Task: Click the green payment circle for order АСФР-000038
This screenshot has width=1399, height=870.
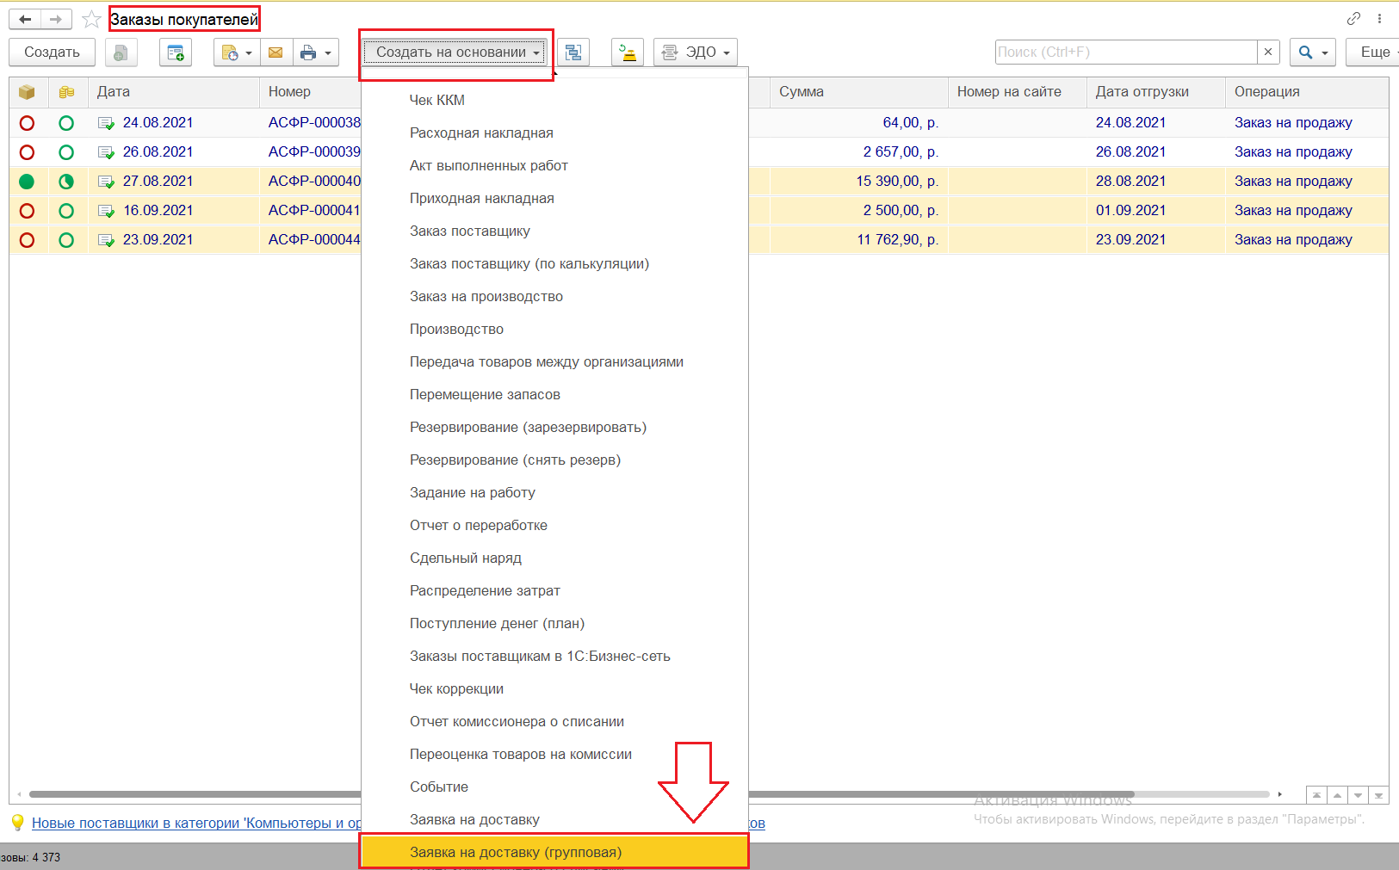Action: click(x=66, y=123)
